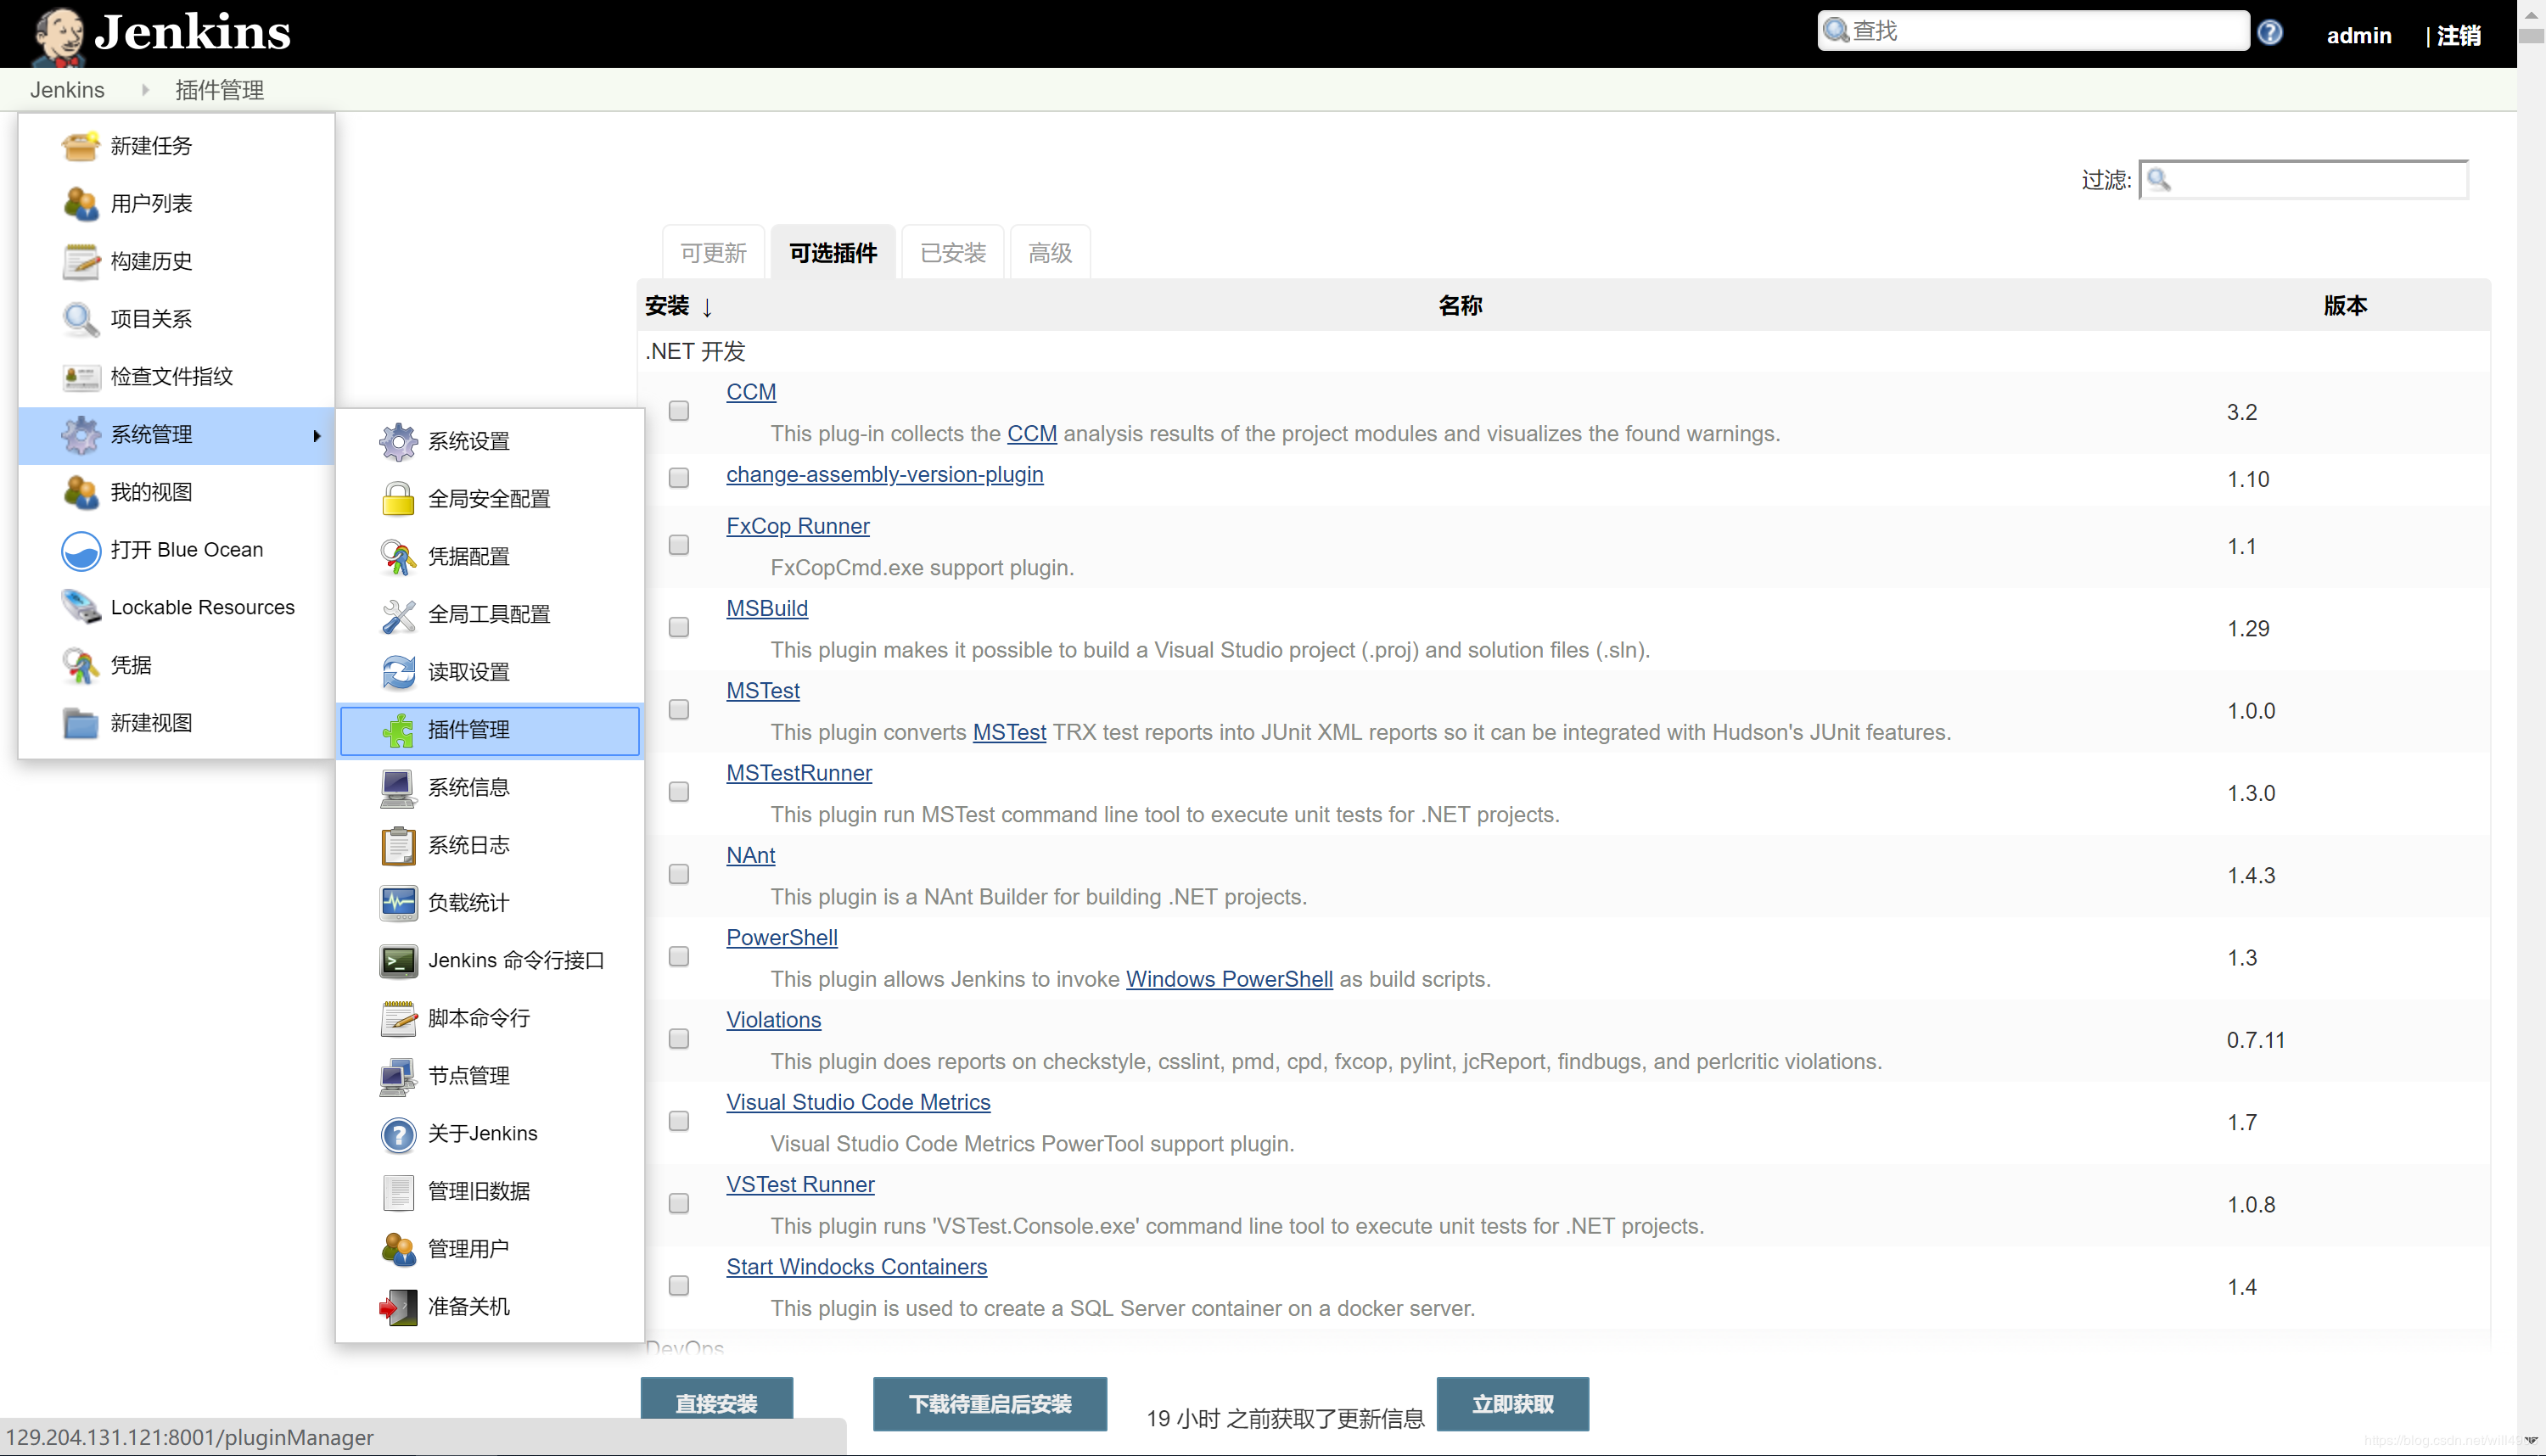This screenshot has height=1456, width=2546.
Task: Click the Blue Ocean wave icon
Action: click(x=80, y=550)
